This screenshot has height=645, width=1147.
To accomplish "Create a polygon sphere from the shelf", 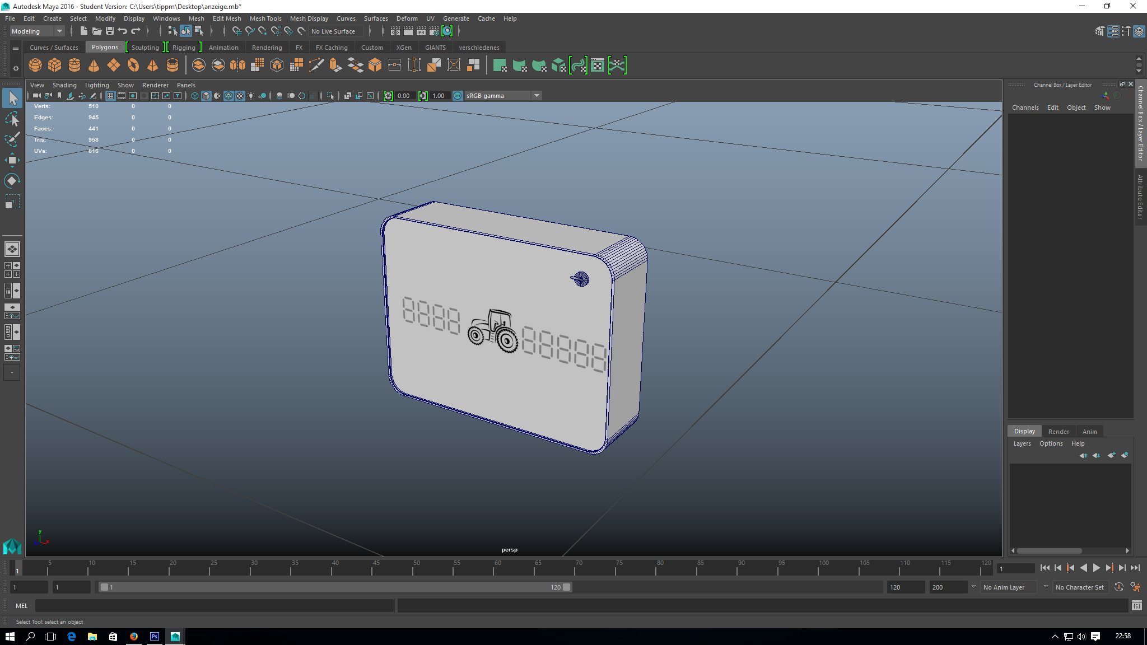I will click(35, 66).
